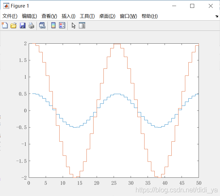Click the link plot toolbar icon
220x196 pixels.
42,26
